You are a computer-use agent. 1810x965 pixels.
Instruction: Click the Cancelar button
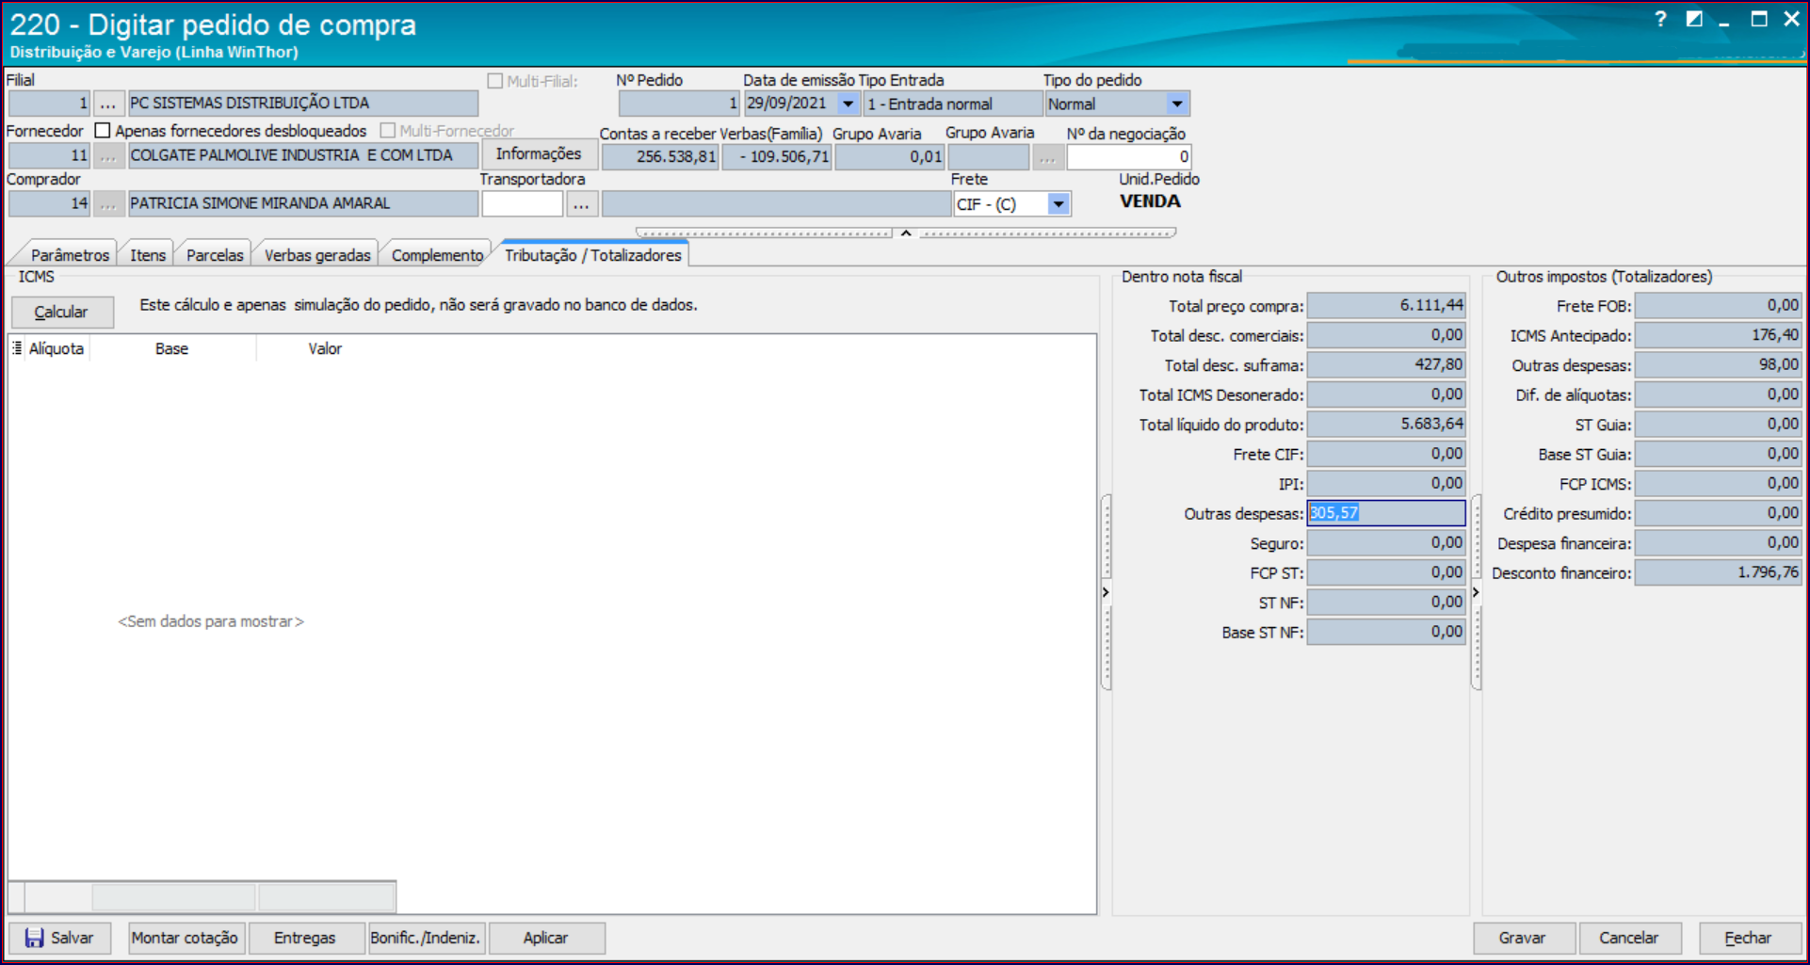[1629, 938]
